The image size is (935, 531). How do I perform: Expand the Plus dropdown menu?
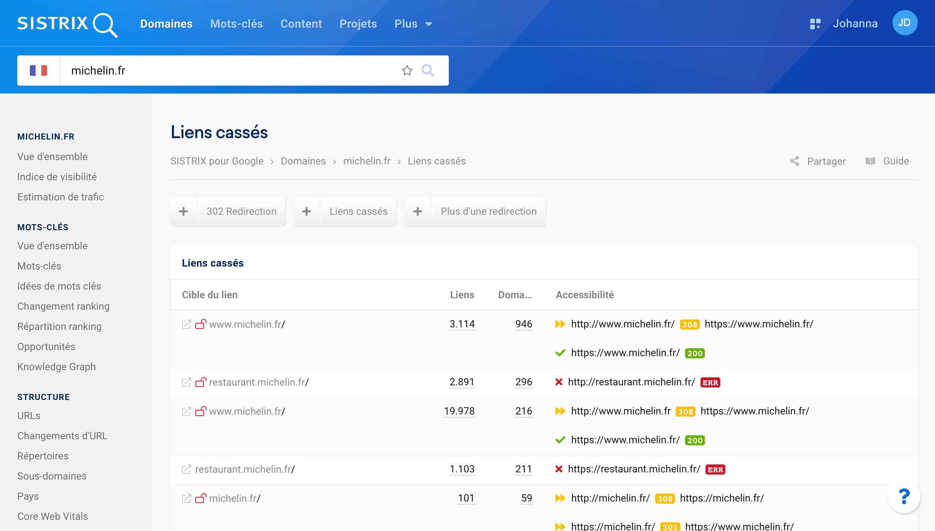point(413,24)
